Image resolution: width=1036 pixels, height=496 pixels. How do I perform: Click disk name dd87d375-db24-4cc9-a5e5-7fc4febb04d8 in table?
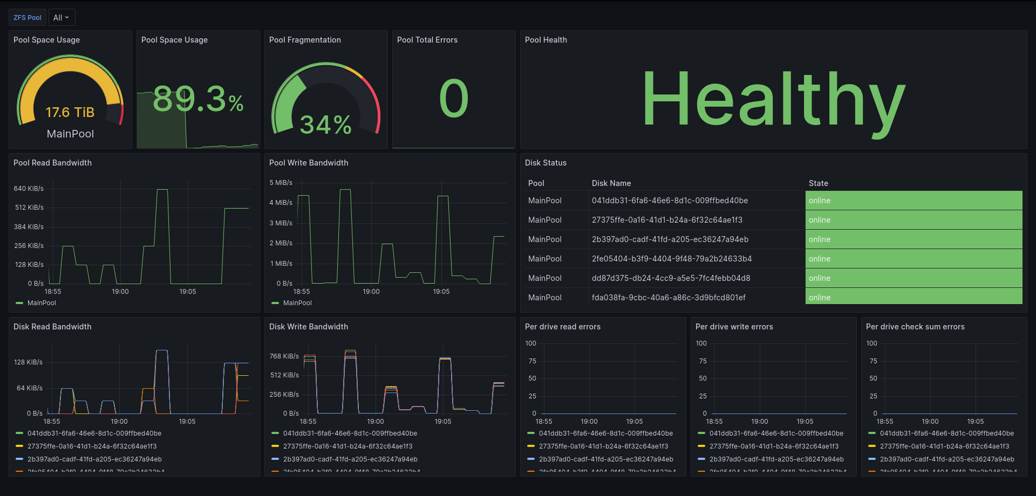point(671,278)
